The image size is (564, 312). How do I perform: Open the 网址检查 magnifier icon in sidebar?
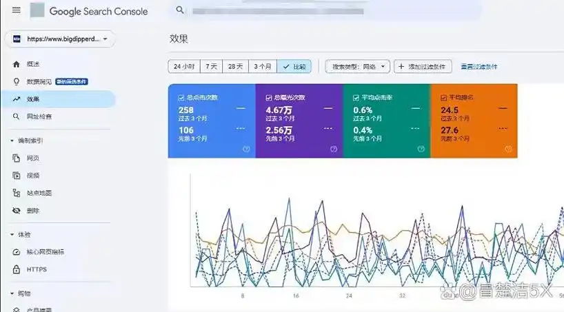[16, 116]
